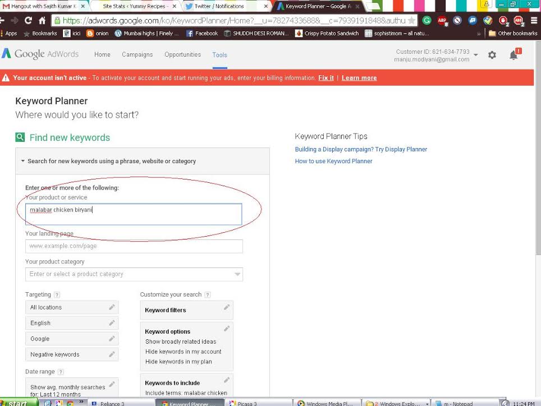Open AdWords settings gear icon
This screenshot has width=541, height=406.
coord(492,55)
